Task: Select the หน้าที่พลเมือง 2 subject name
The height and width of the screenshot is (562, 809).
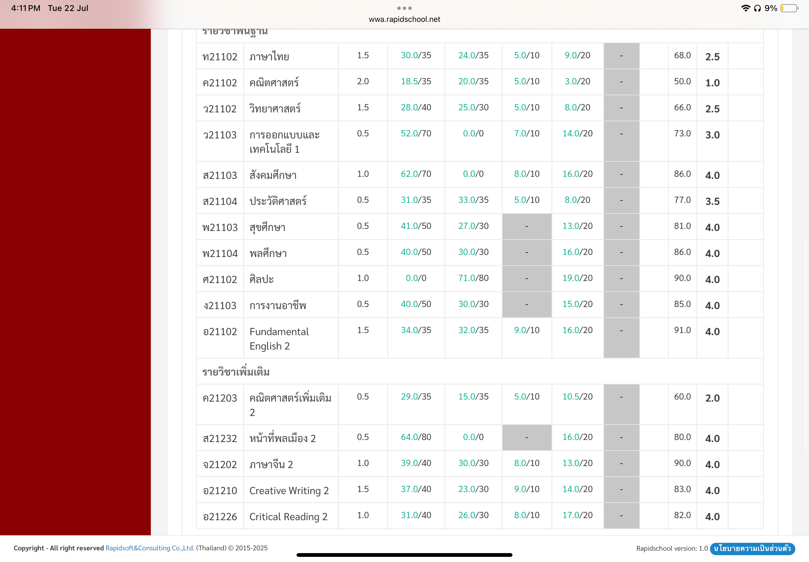Action: point(282,438)
